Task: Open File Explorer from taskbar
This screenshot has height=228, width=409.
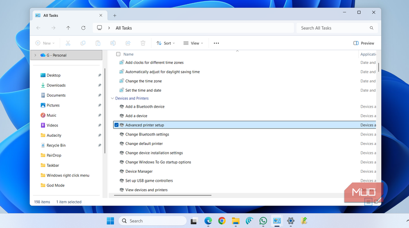Action: [x=236, y=221]
